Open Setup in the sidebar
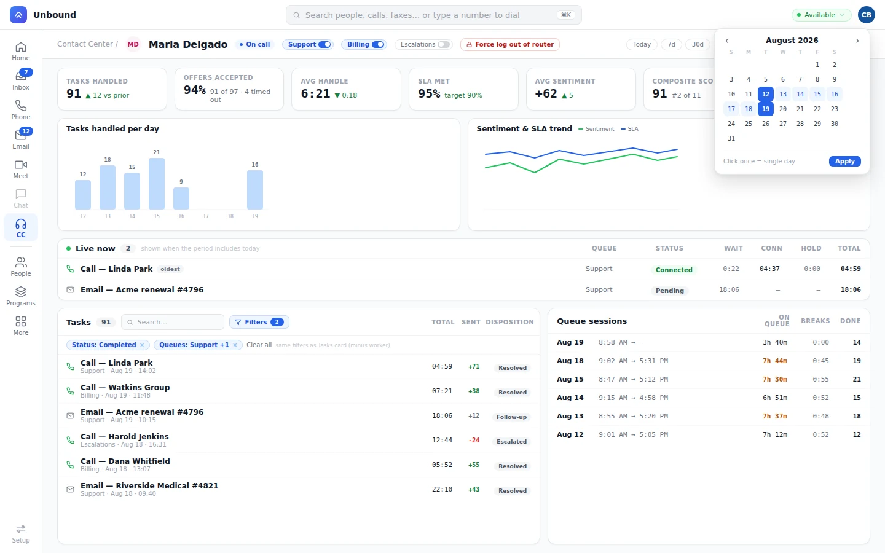The width and height of the screenshot is (885, 553). (21, 533)
